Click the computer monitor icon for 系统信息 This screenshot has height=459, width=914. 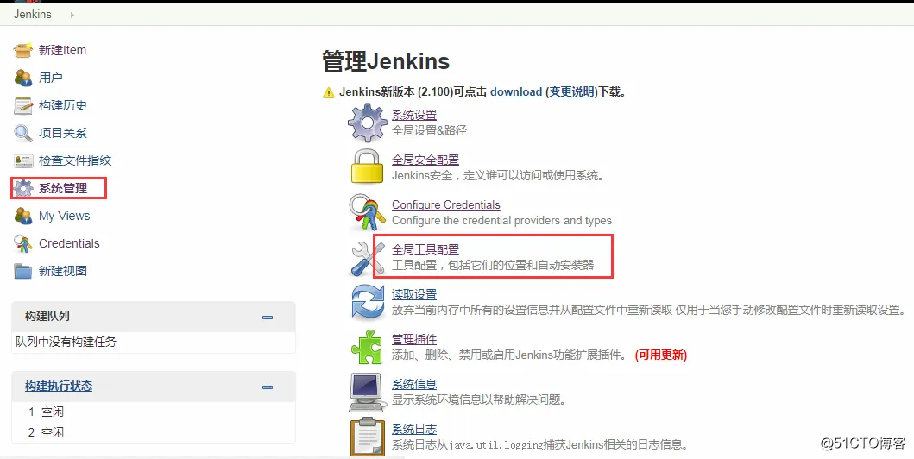pyautogui.click(x=367, y=392)
